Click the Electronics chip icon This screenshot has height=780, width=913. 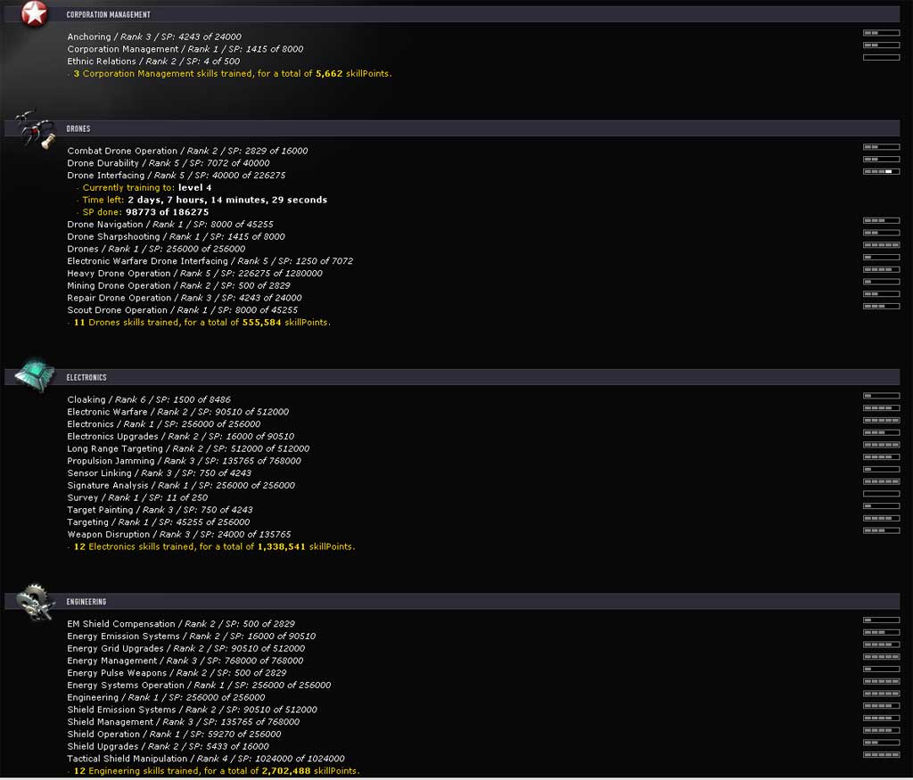[x=34, y=375]
